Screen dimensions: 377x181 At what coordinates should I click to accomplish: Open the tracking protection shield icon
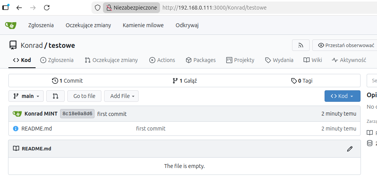(97, 8)
